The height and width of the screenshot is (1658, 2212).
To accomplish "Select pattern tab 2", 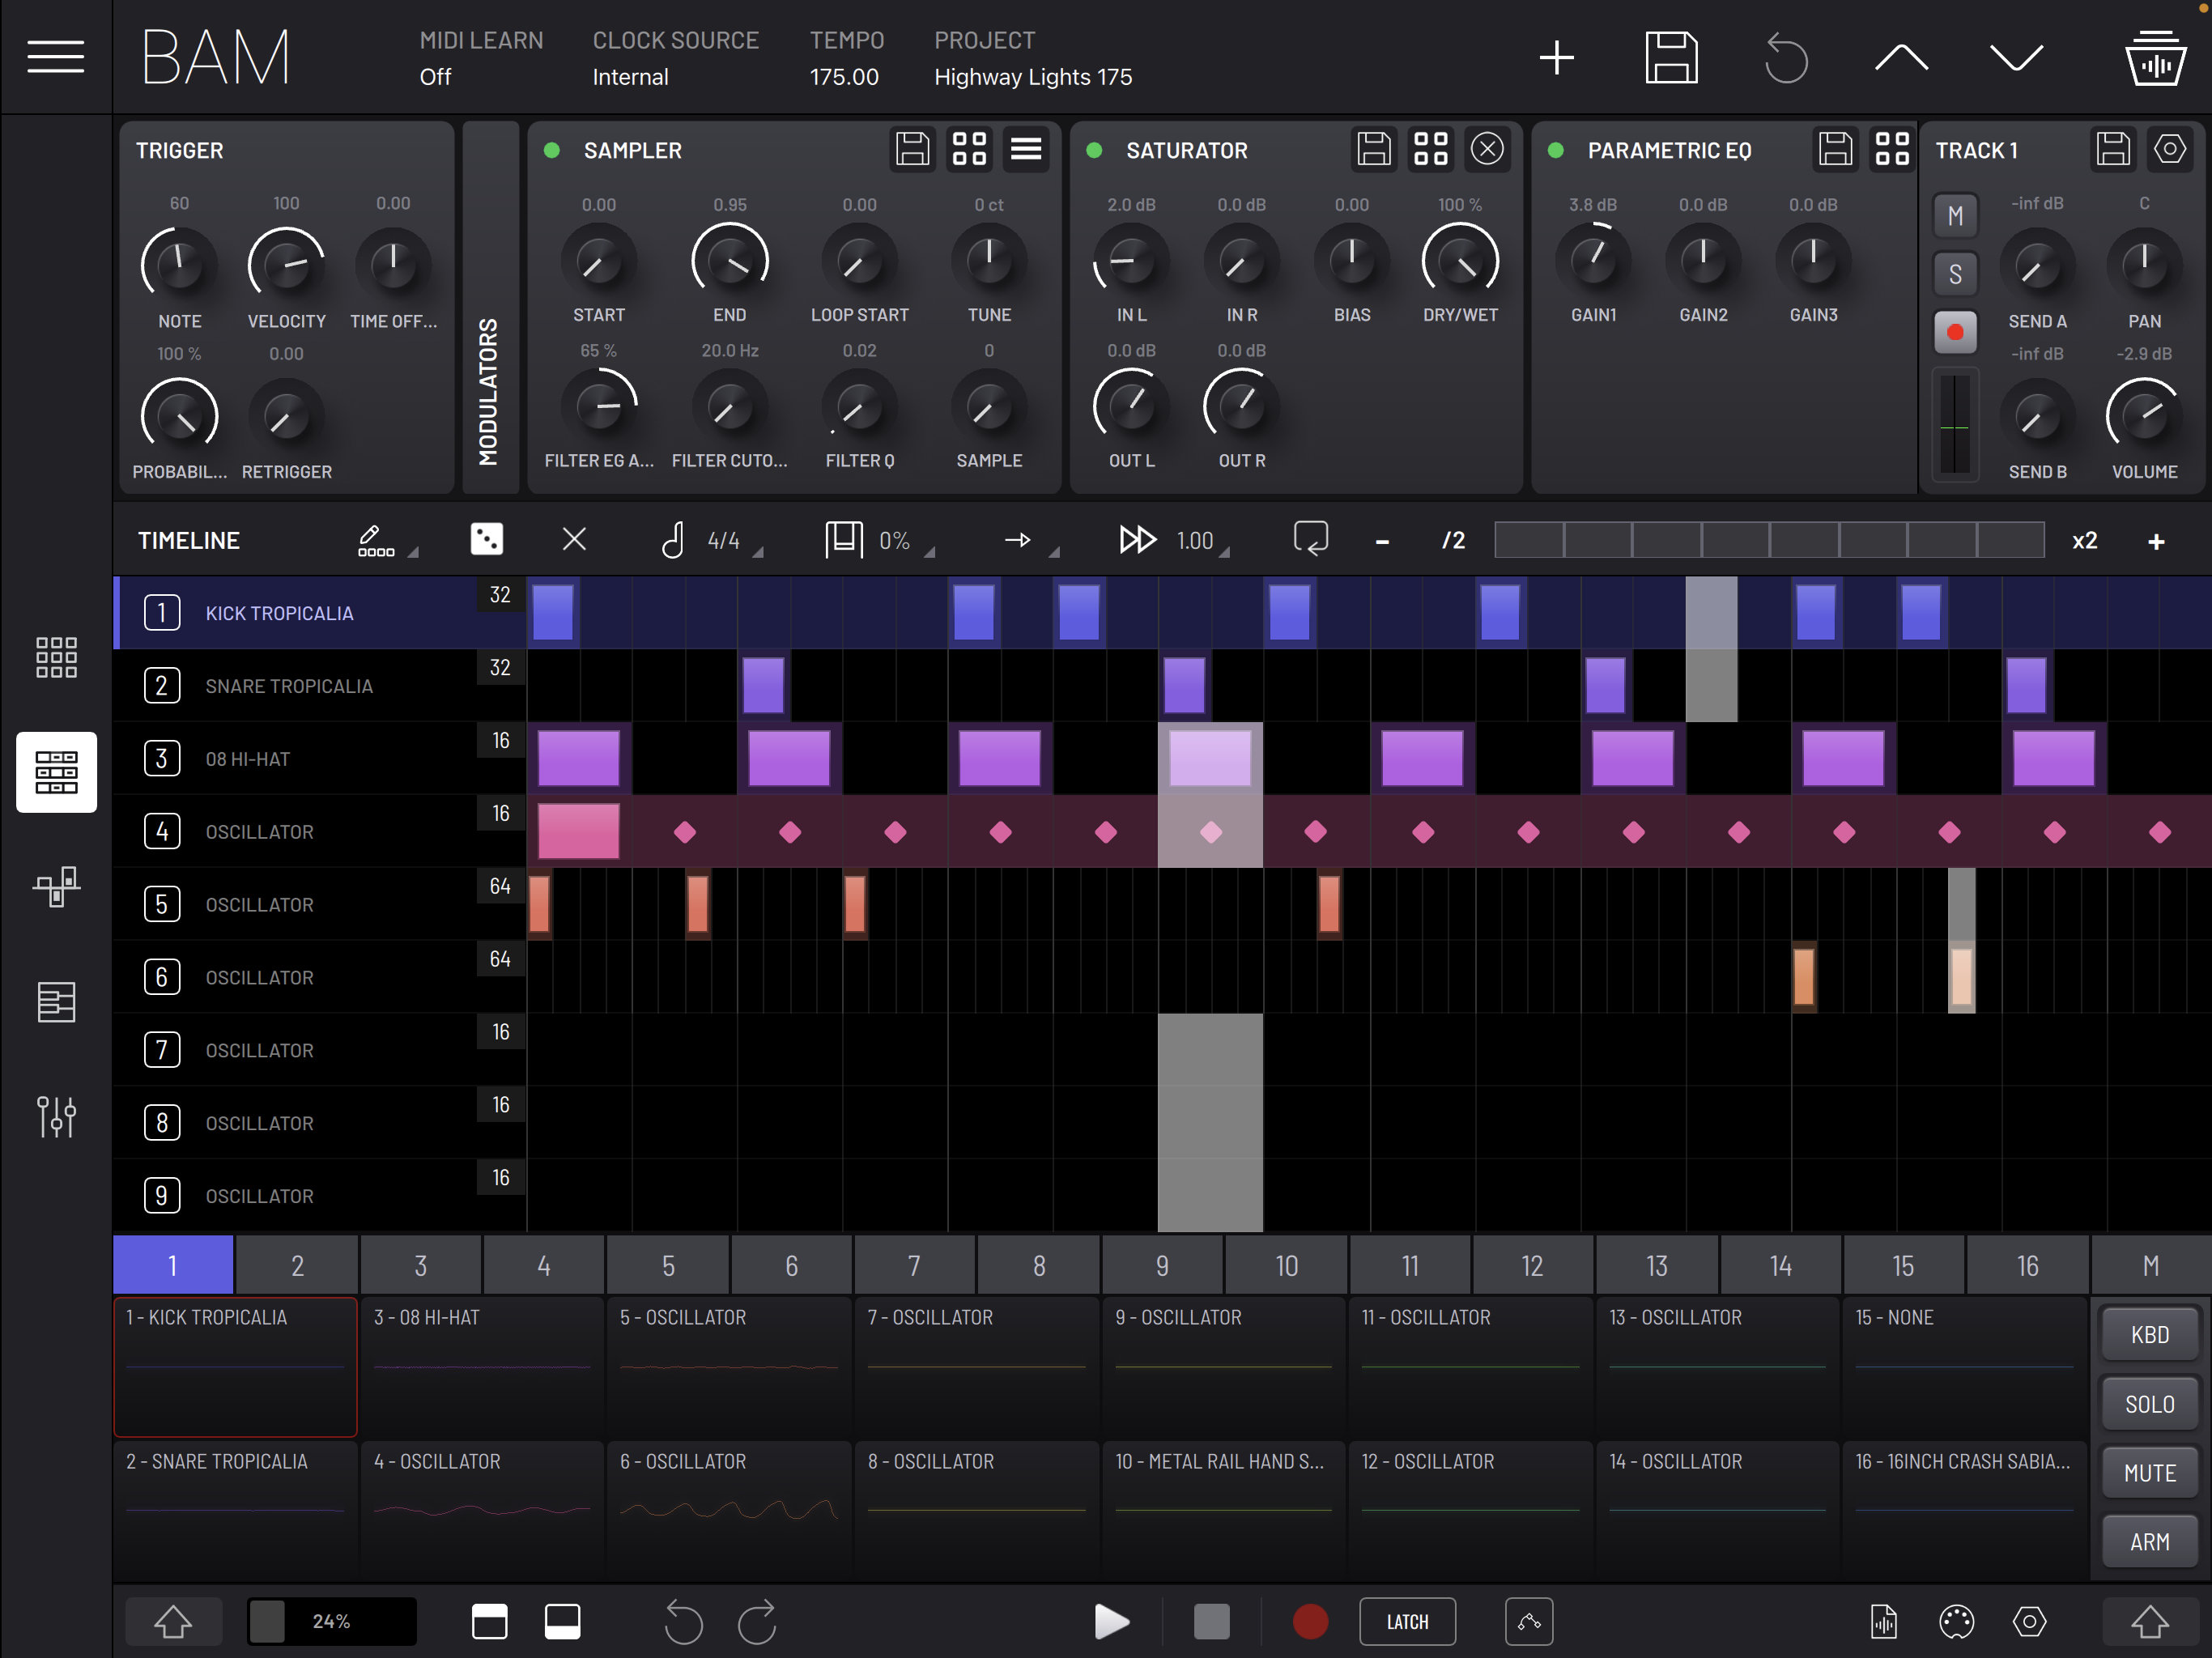I will pos(297,1265).
